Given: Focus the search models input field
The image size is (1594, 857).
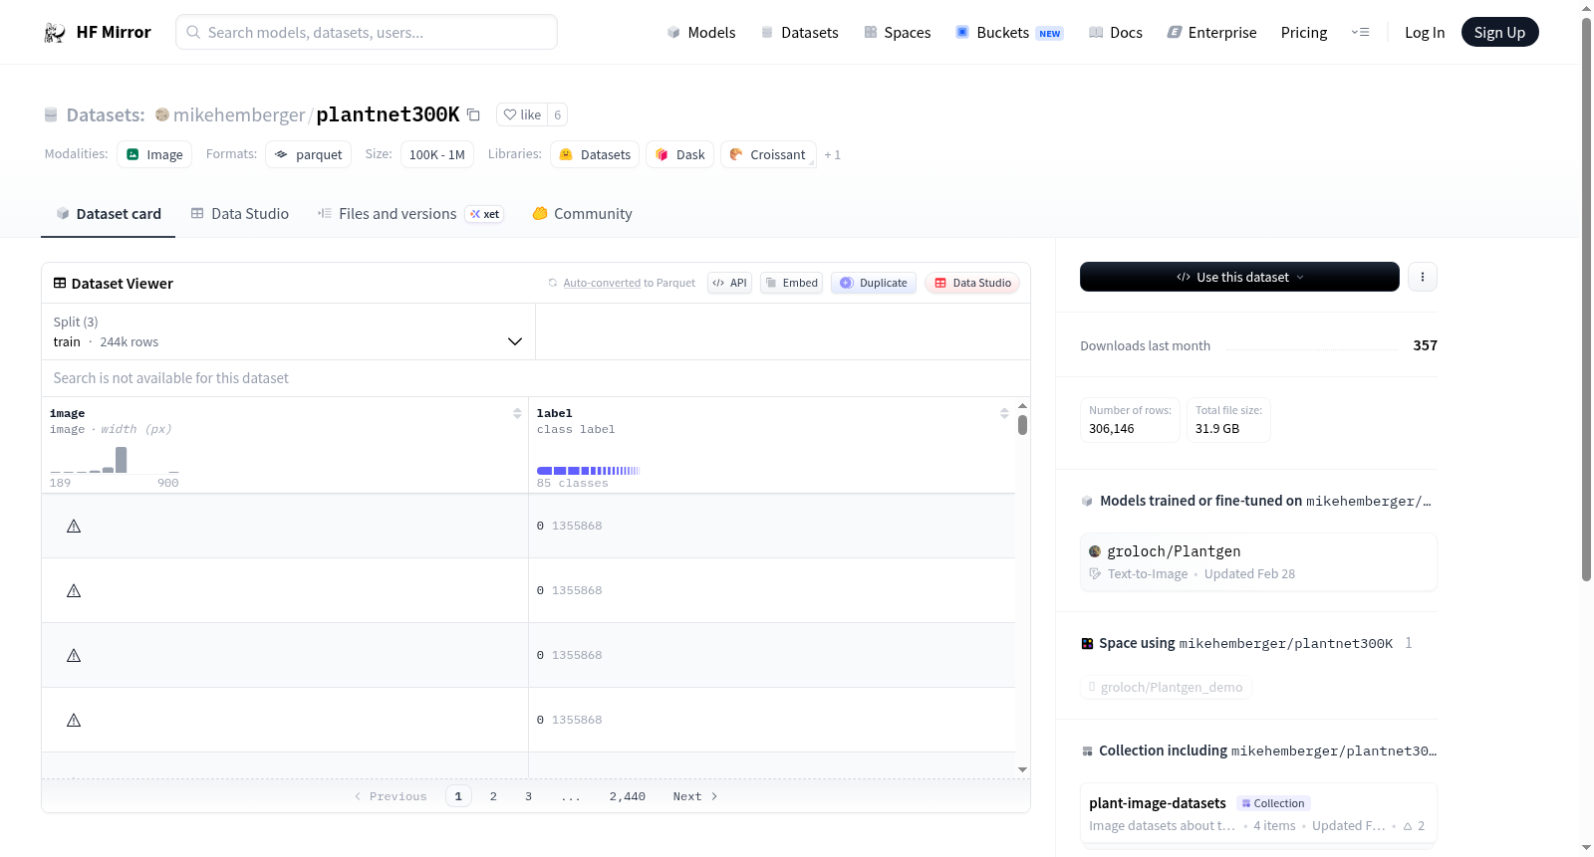Looking at the screenshot, I should click(367, 32).
